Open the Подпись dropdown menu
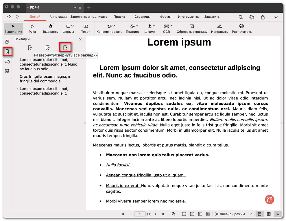 point(133,28)
